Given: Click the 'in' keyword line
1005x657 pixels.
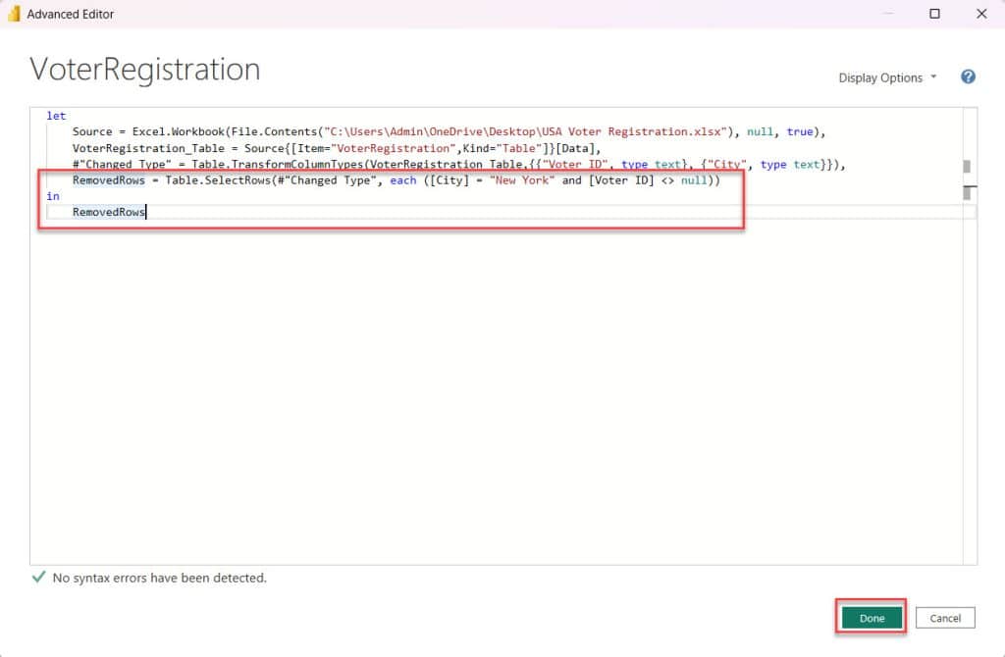Looking at the screenshot, I should pyautogui.click(x=53, y=196).
